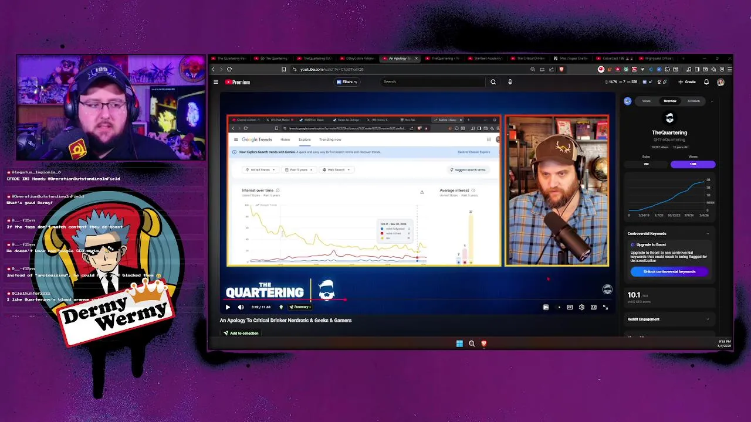Viewport: 751px width, 422px height.
Task: Expand the Reddit Engagement section
Action: point(708,319)
